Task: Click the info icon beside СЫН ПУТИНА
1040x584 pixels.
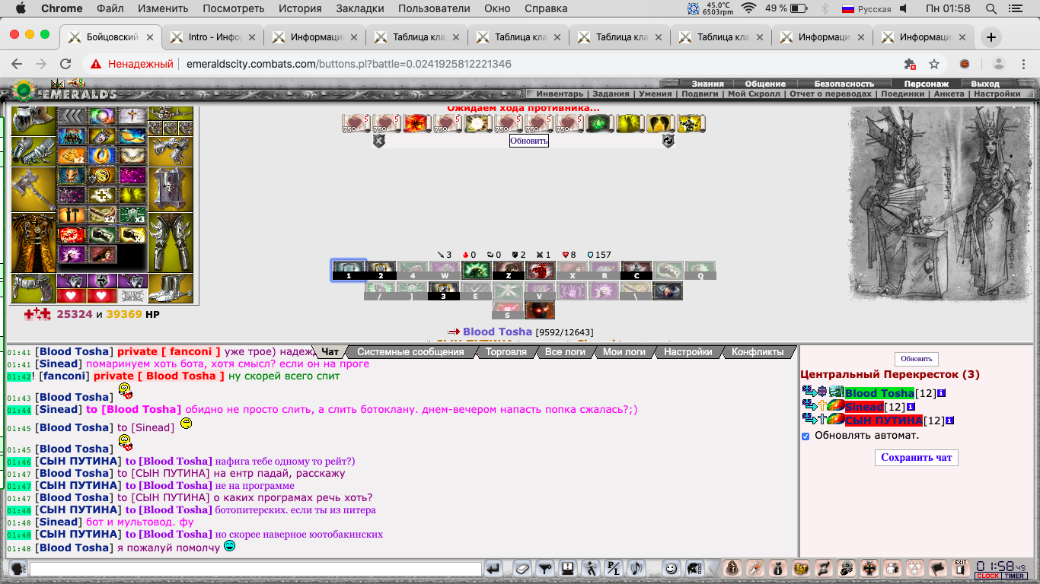Action: 949,421
